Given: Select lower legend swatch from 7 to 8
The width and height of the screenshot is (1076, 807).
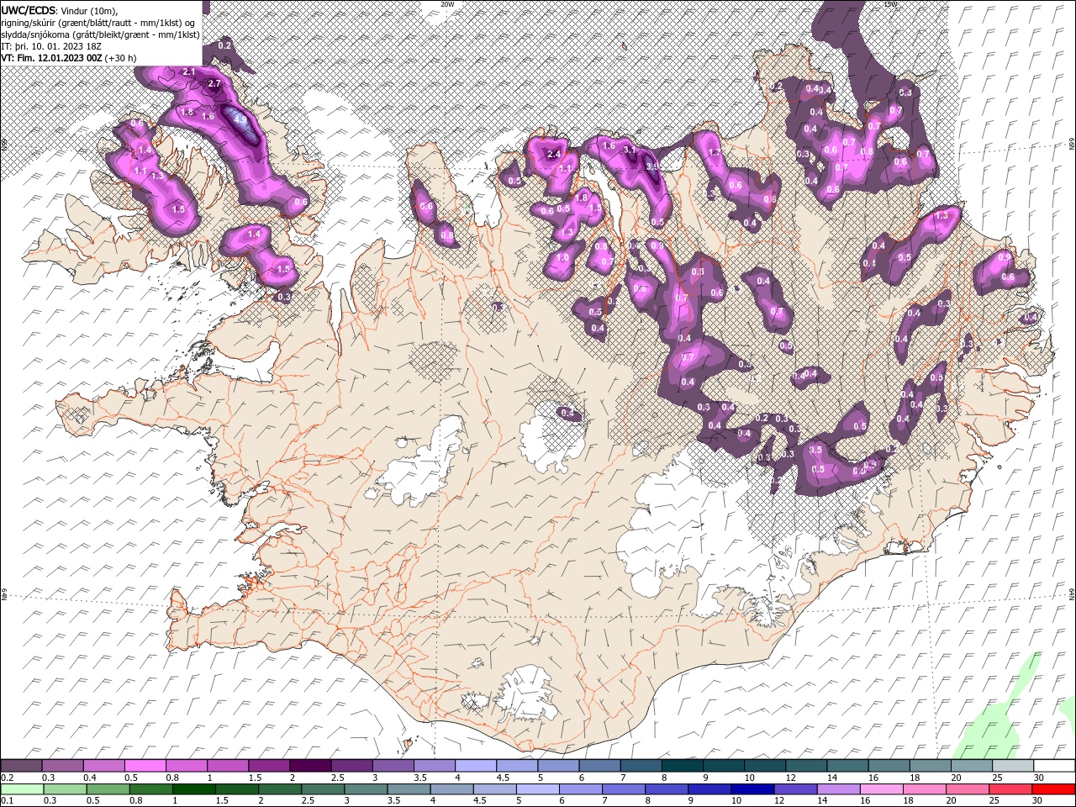Looking at the screenshot, I should coord(624,789).
